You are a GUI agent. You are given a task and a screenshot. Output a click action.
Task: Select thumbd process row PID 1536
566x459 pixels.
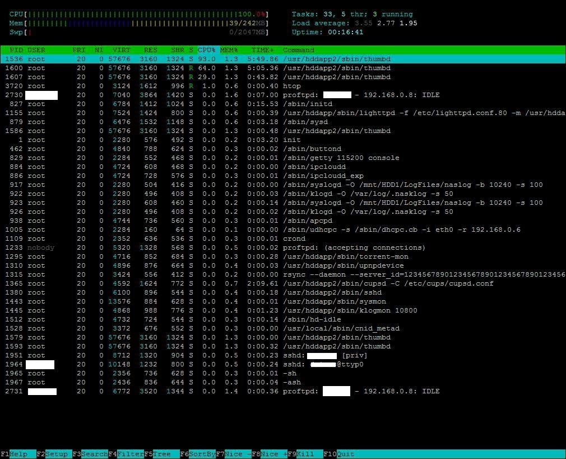[x=283, y=59]
